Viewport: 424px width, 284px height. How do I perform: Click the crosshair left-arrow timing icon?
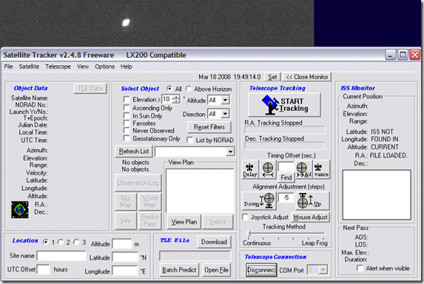[x=268, y=169]
